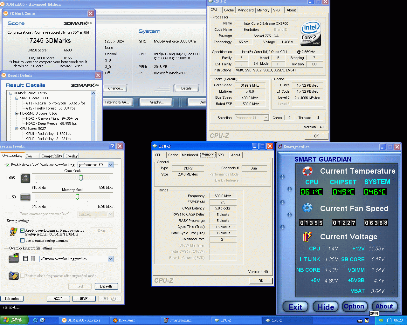Open the performance 3D dropdown
407x325 pixels.
coord(110,165)
